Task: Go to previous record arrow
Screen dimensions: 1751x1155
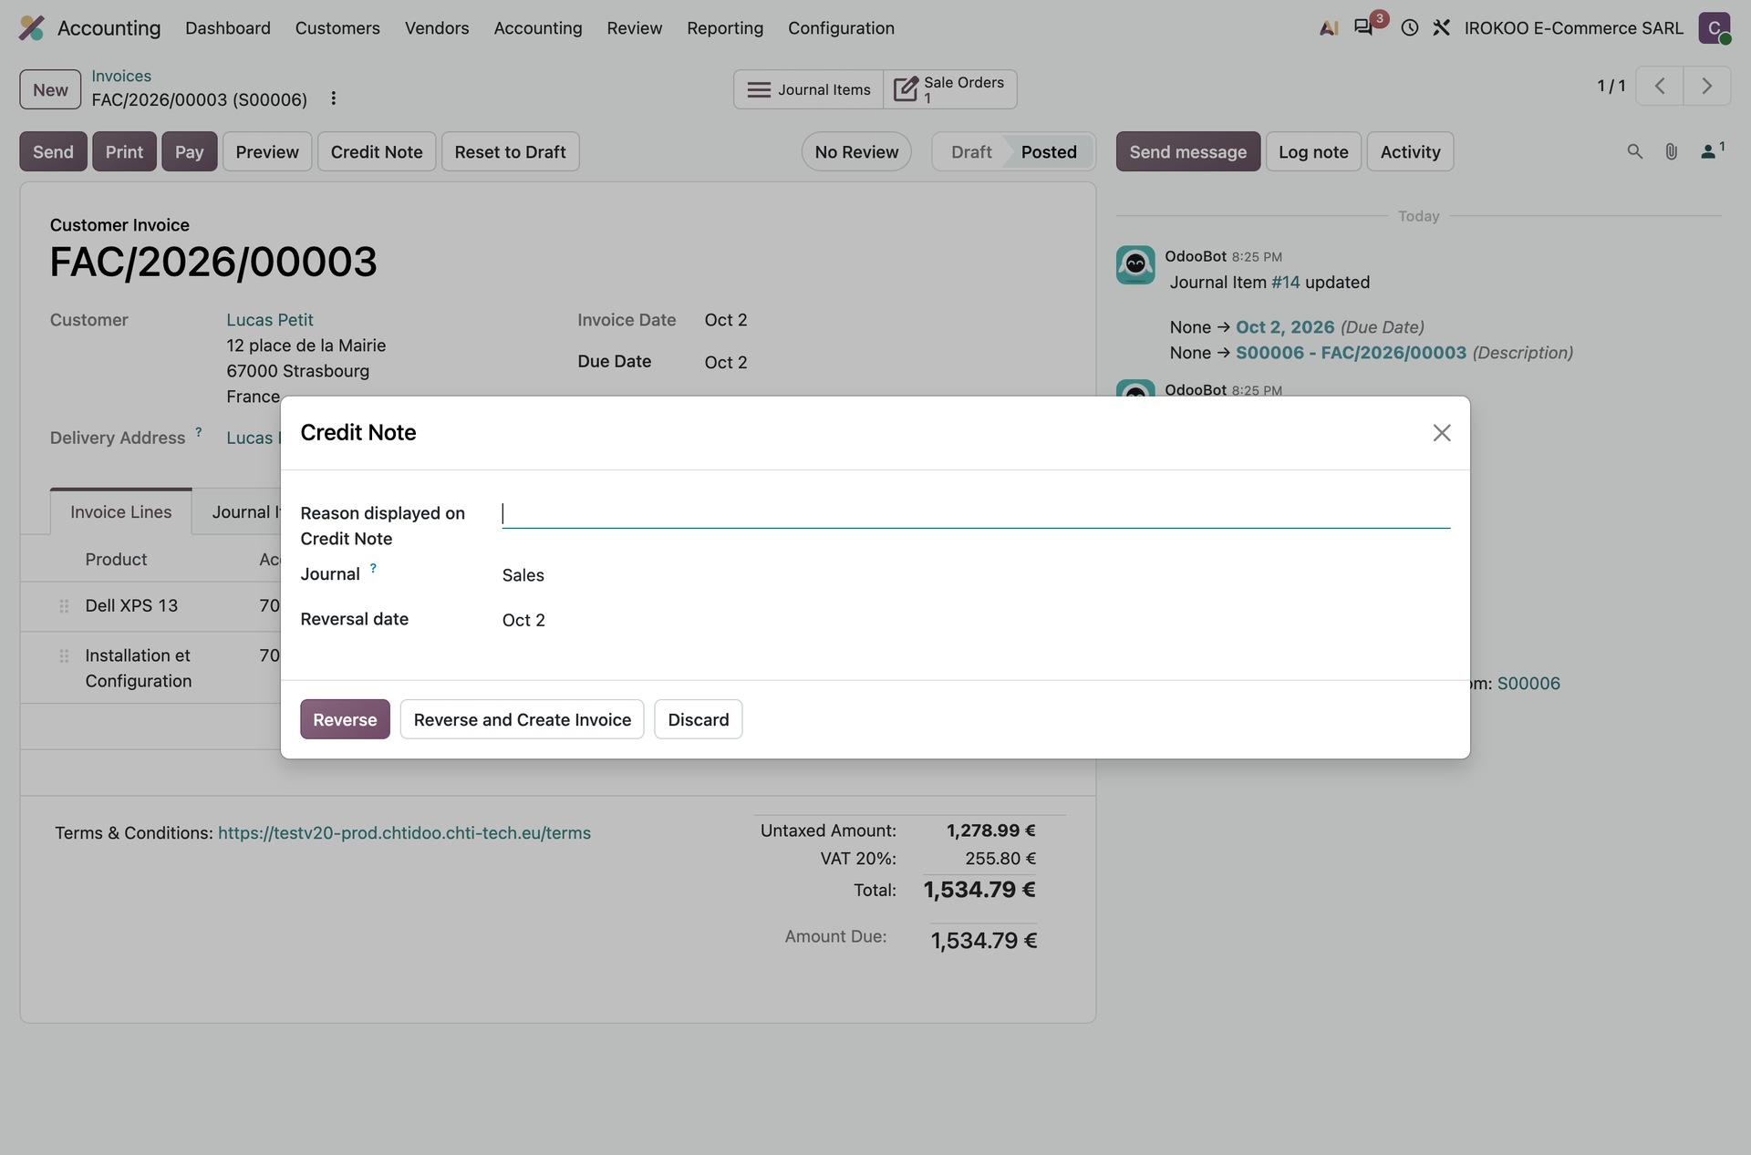Action: pyautogui.click(x=1660, y=87)
